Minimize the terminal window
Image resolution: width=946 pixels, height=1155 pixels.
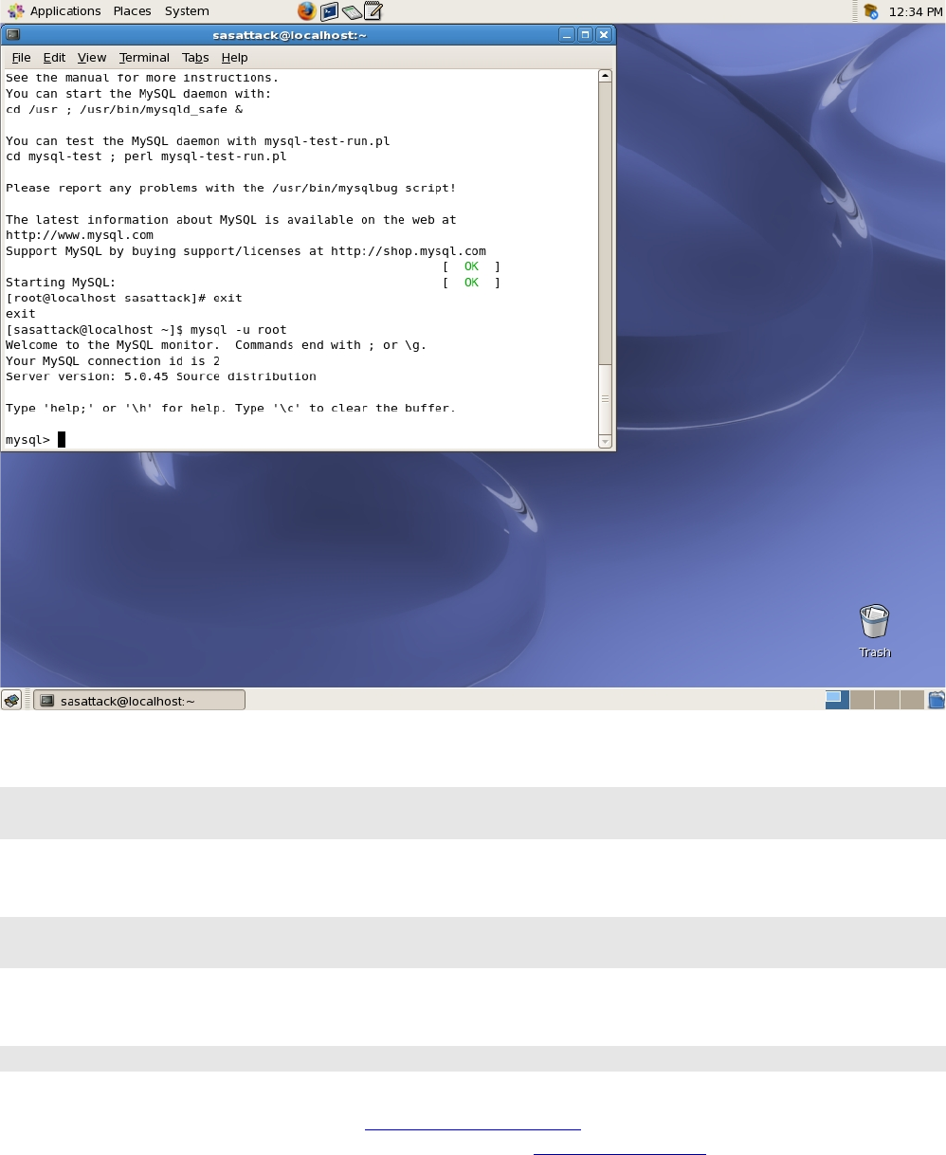pyautogui.click(x=567, y=34)
